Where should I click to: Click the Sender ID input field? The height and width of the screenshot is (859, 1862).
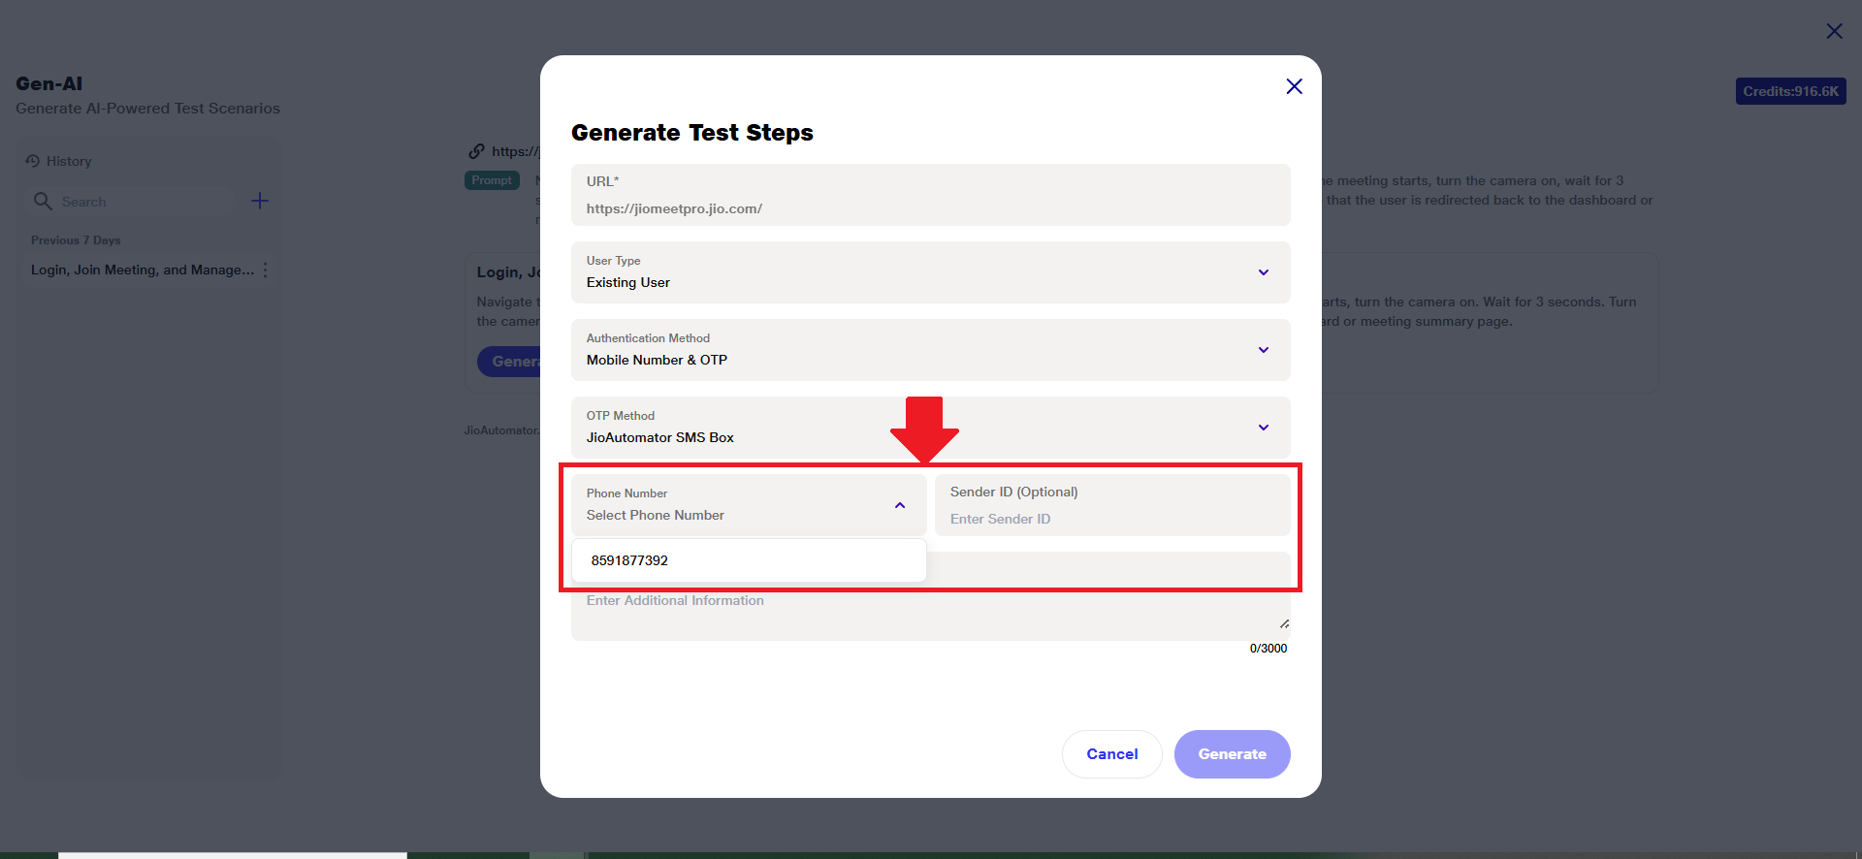pos(1111,519)
